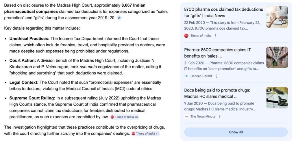Click the Times of India source logo
296x141 pixels.
pyautogui.click(x=186, y=36)
